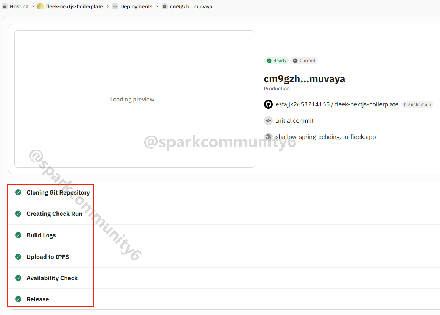440x315 pixels.
Task: Open the Hosting breadcrumb link
Action: click(19, 6)
